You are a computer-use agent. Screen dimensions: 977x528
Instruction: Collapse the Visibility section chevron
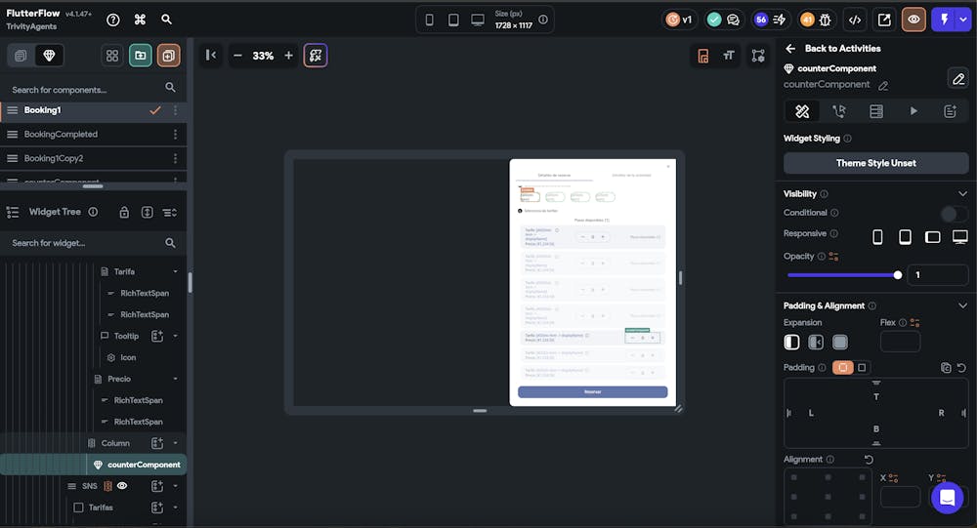[962, 194]
